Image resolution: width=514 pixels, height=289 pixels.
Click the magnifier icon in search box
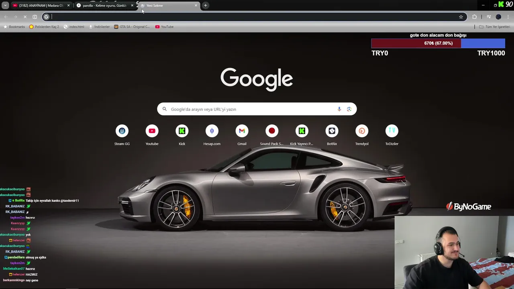tap(164, 109)
